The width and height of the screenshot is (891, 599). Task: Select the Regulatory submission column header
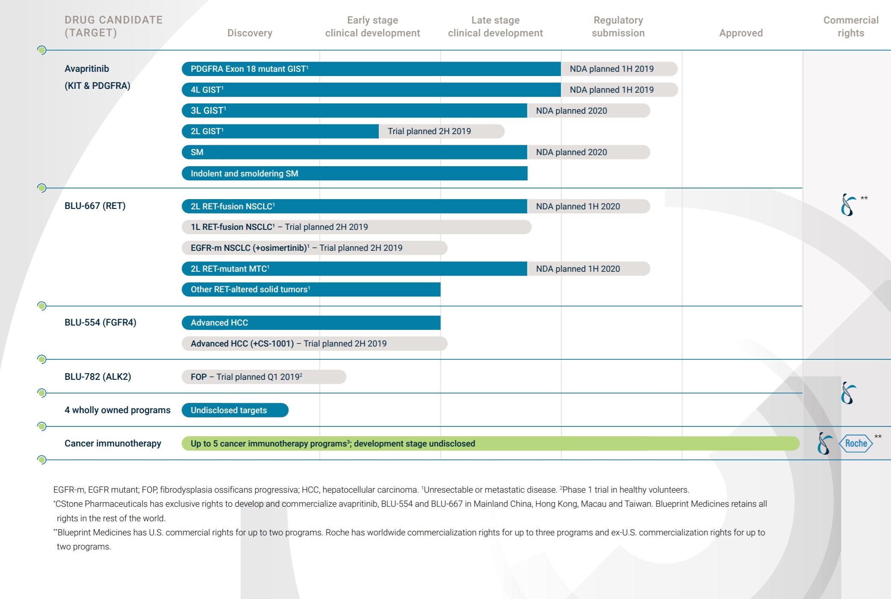point(618,26)
